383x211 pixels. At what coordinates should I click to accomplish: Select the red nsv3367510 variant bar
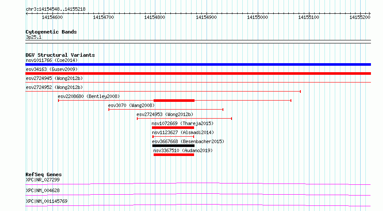coord(174,155)
